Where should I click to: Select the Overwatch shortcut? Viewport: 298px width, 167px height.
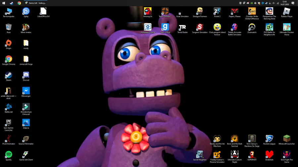[x=252, y=28]
